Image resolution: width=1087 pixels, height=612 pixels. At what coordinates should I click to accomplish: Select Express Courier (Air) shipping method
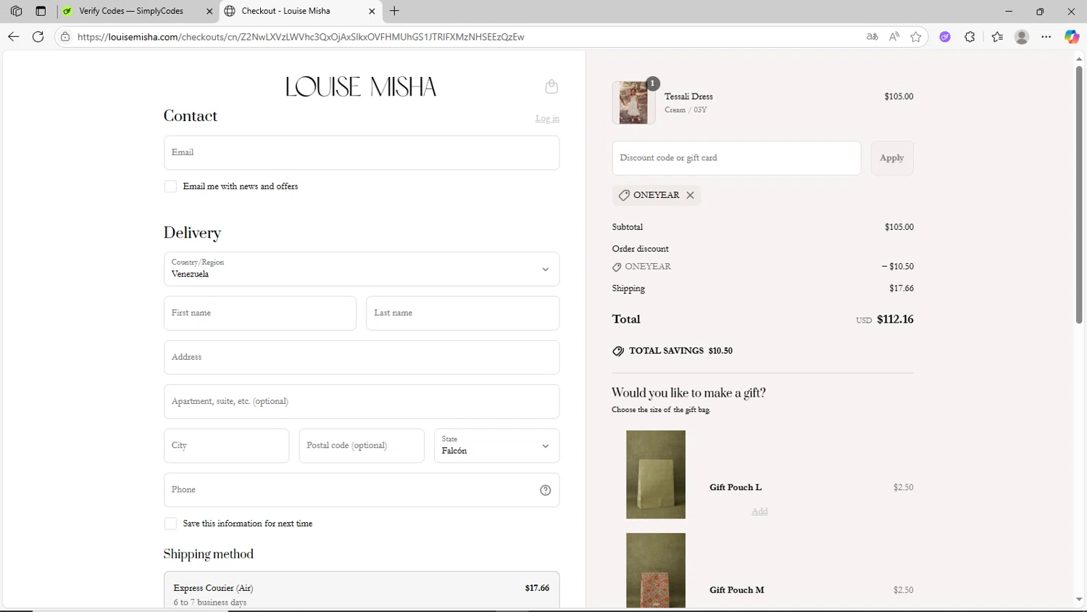pos(362,591)
